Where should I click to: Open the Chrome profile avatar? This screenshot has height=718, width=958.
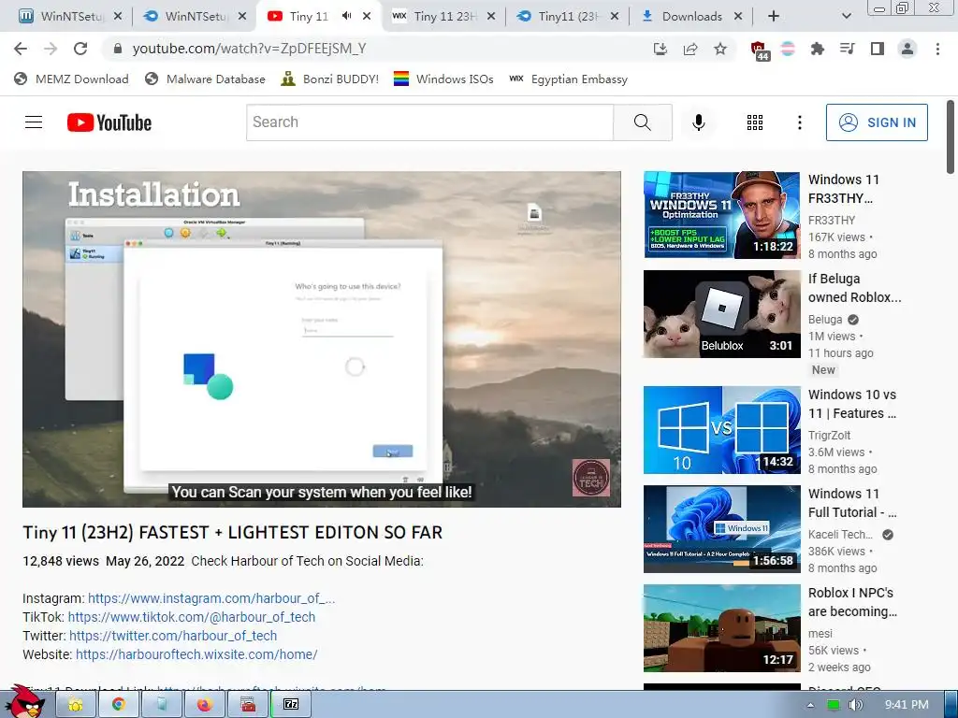907,49
